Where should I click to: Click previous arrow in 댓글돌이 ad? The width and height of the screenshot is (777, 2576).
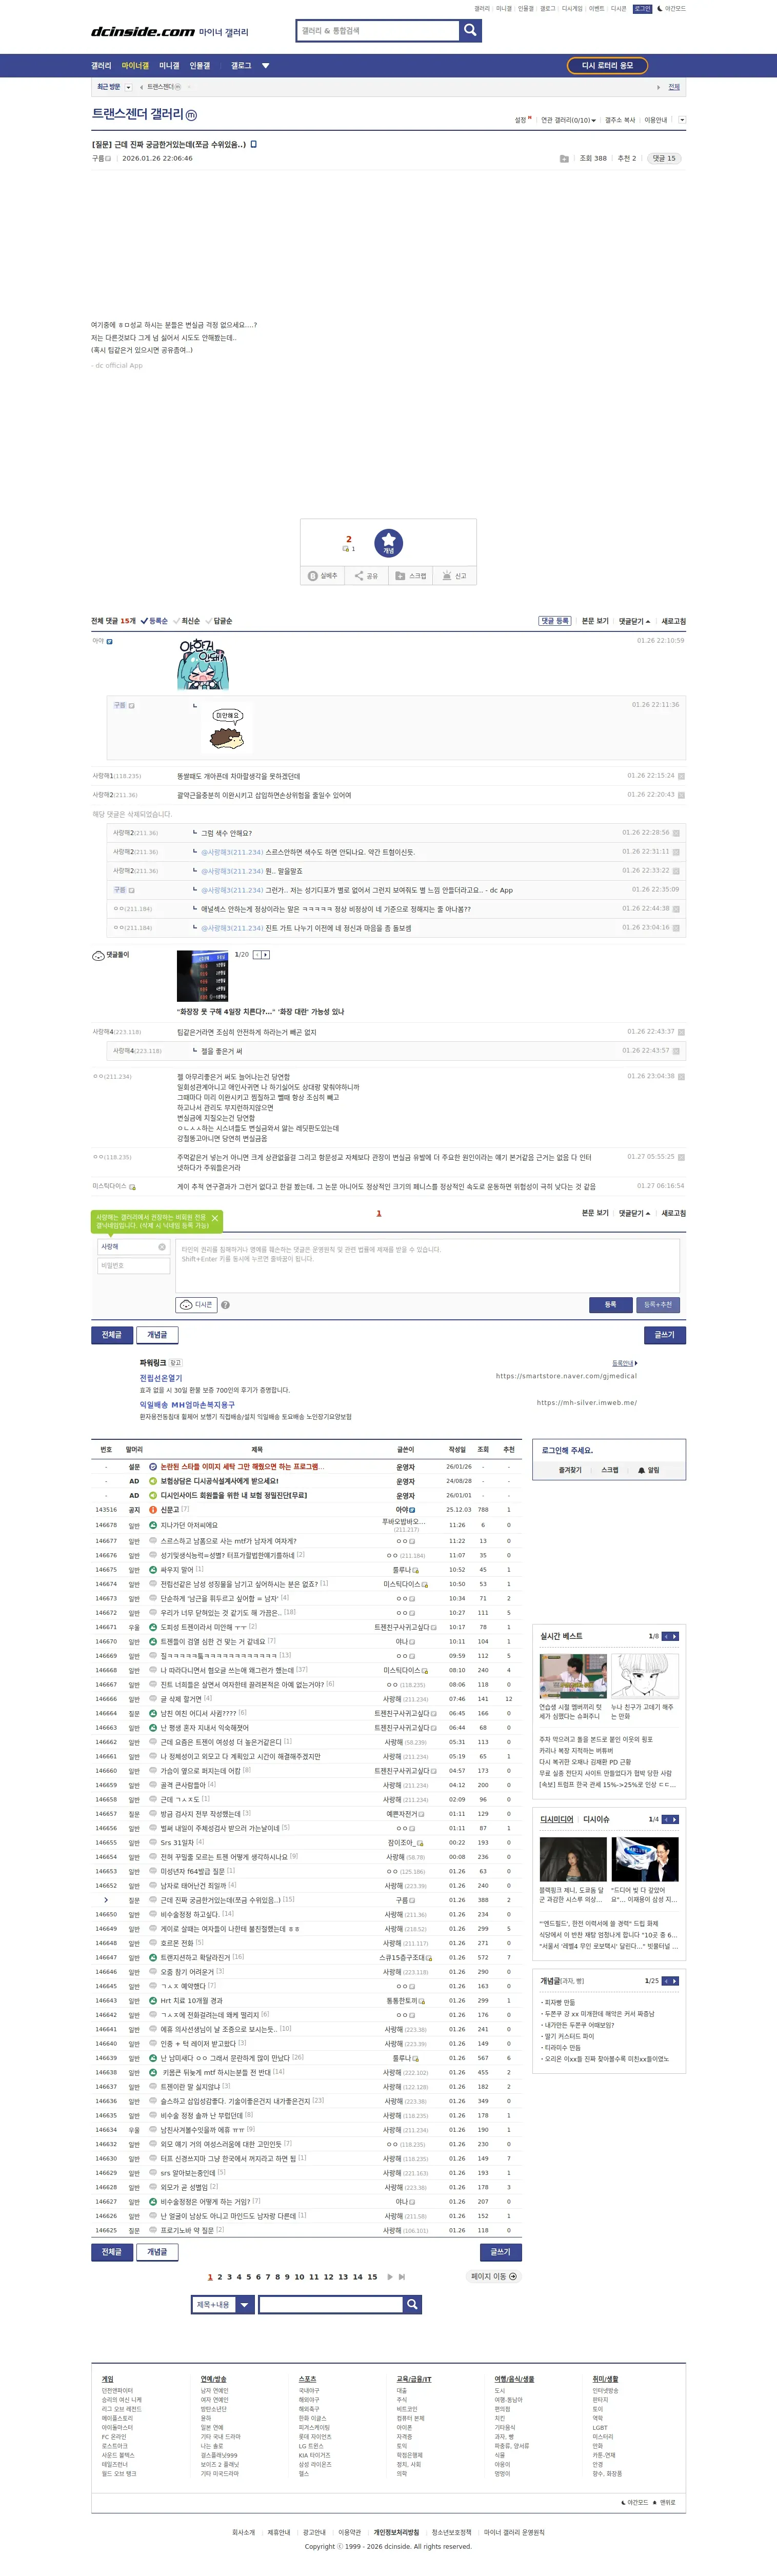click(256, 955)
